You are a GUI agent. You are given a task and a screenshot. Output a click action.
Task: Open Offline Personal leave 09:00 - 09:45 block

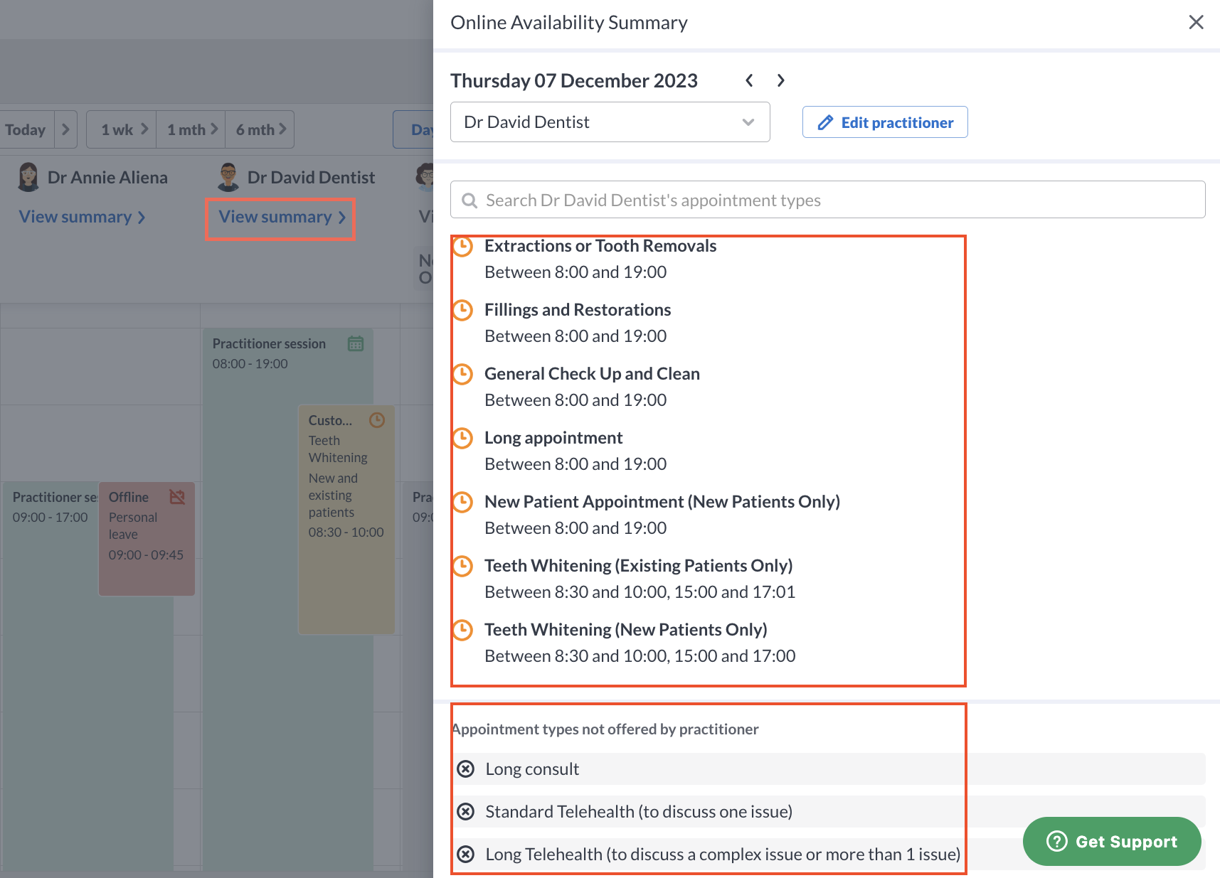click(146, 539)
